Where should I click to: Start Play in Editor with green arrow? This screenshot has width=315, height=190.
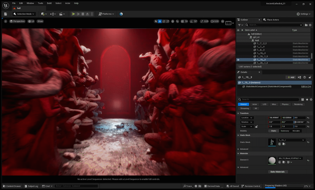[x=73, y=14]
